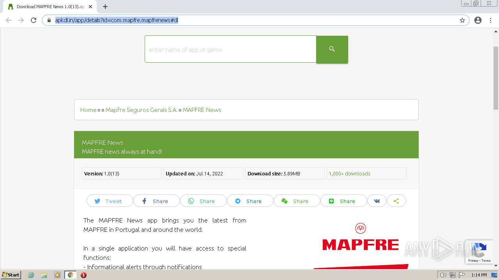Image resolution: width=499 pixels, height=280 pixels.
Task: Click the Download size: 5.89MB cell
Action: coord(285,173)
